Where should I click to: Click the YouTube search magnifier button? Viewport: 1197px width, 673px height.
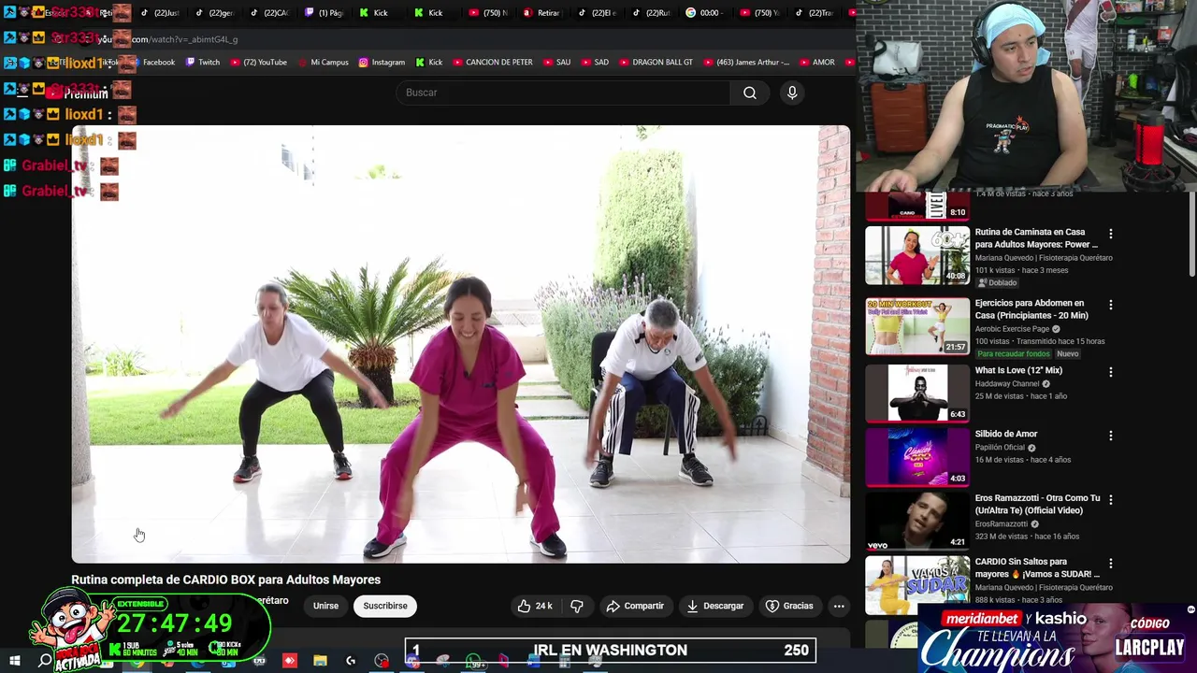coord(750,93)
